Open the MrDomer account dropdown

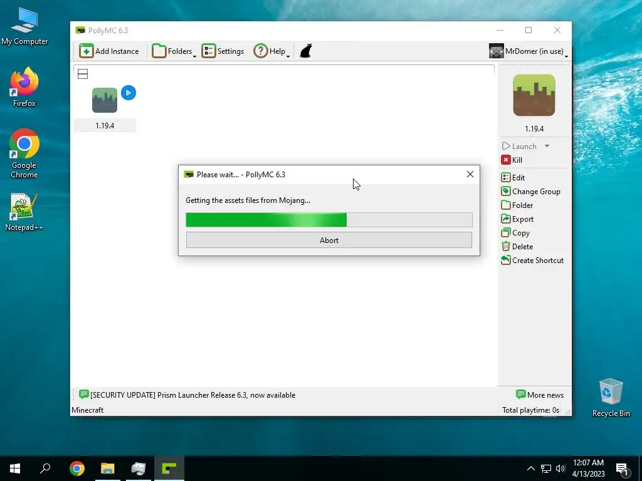[x=528, y=51]
